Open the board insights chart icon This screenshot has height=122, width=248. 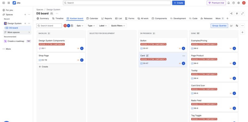pyautogui.click(x=231, y=26)
